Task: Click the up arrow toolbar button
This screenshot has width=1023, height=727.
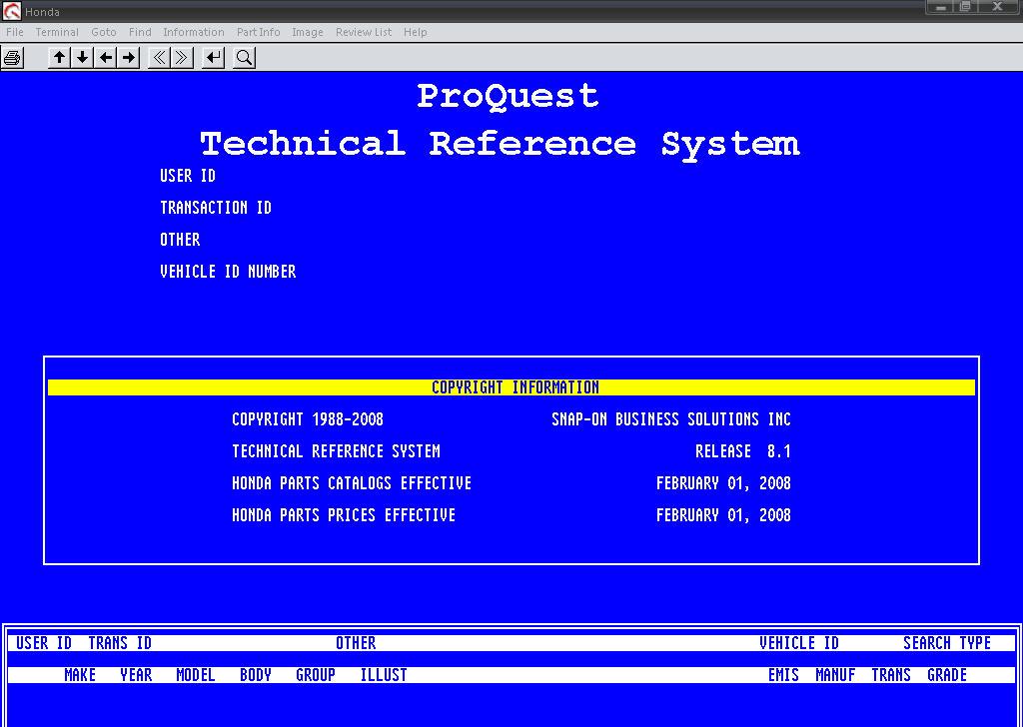Action: pyautogui.click(x=59, y=58)
